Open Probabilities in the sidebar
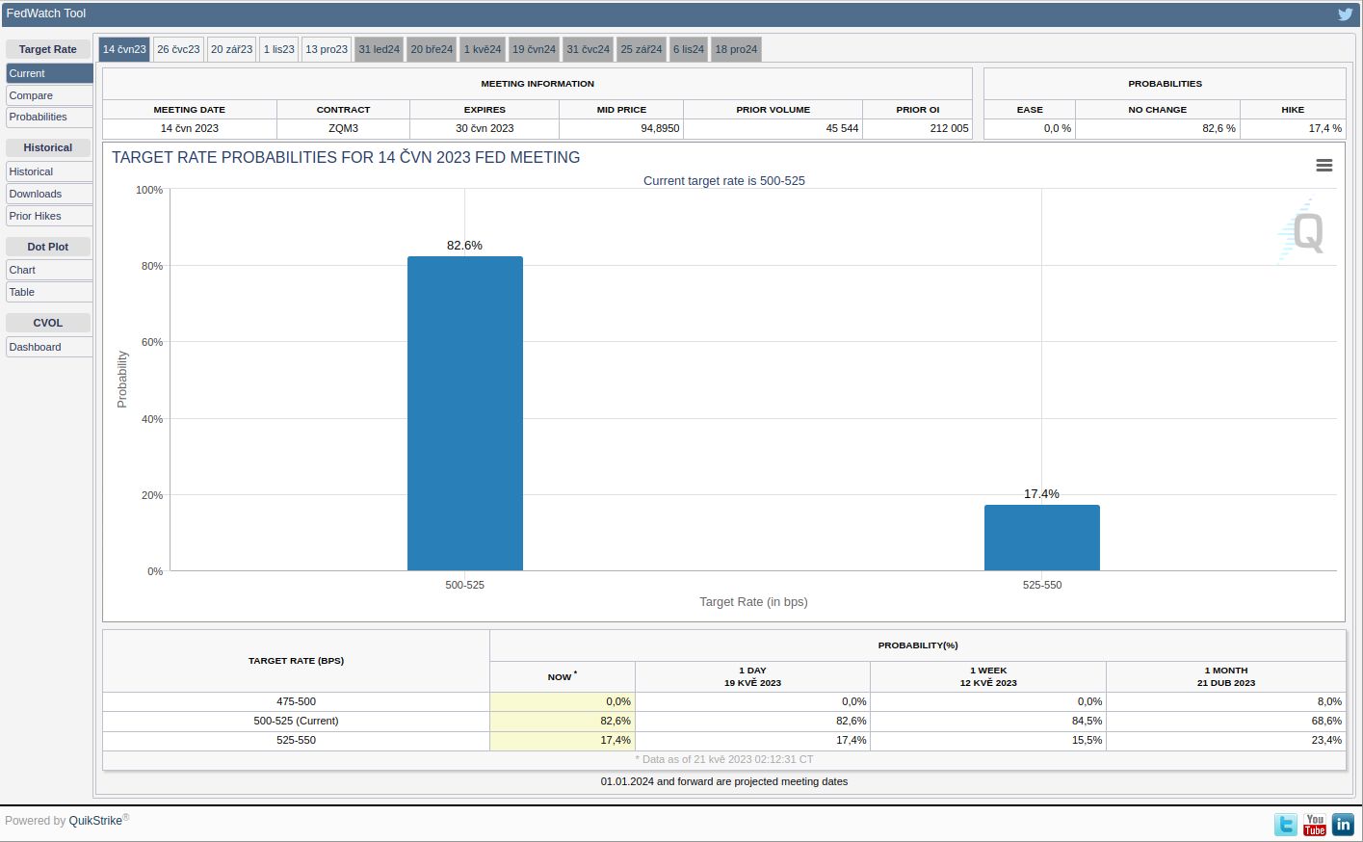The image size is (1363, 842). tap(49, 117)
